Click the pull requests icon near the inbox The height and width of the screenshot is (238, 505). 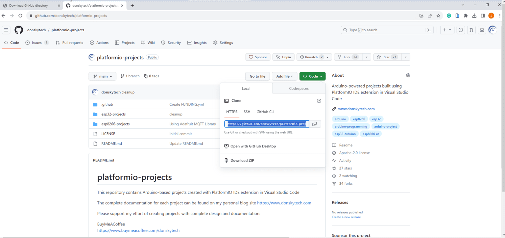(471, 30)
